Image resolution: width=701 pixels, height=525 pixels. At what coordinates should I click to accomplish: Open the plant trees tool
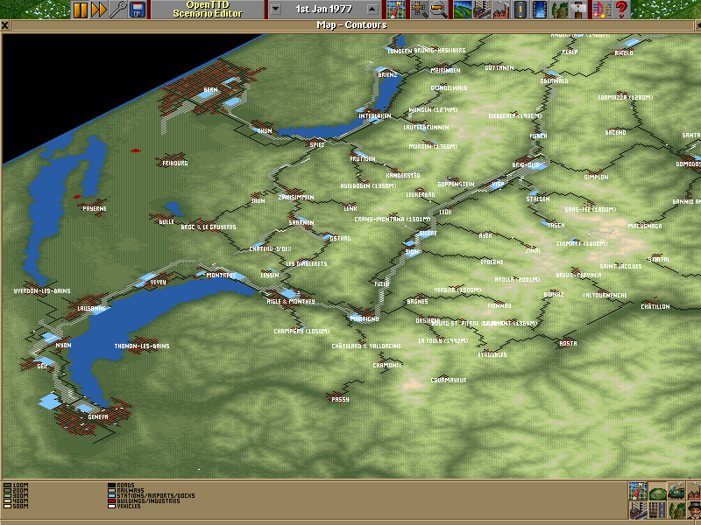[x=558, y=10]
